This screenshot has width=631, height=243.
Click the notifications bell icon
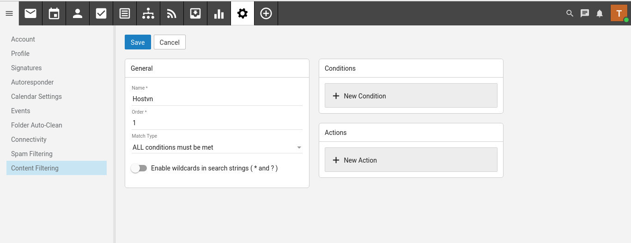(600, 13)
